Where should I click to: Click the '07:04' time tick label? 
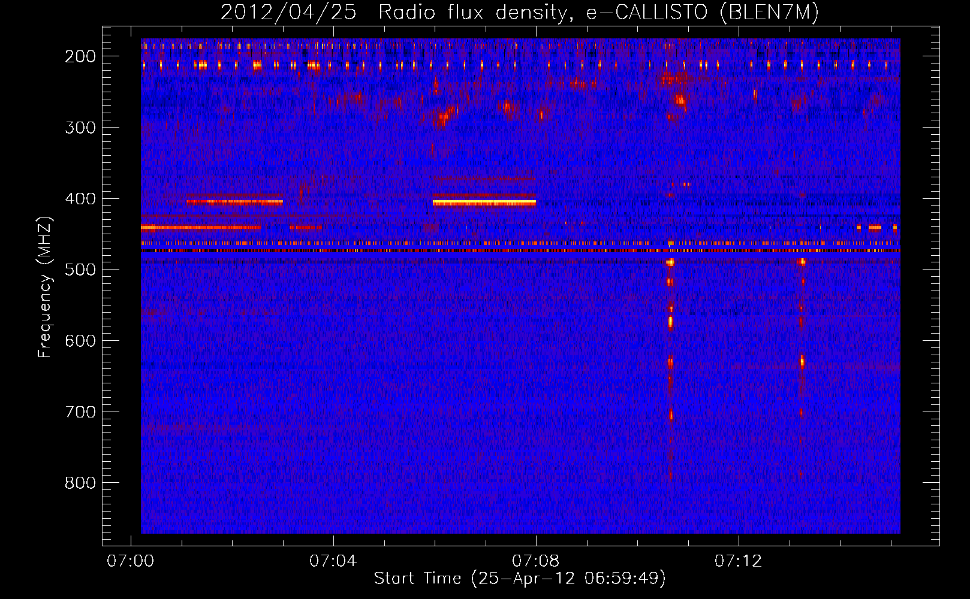pos(333,561)
